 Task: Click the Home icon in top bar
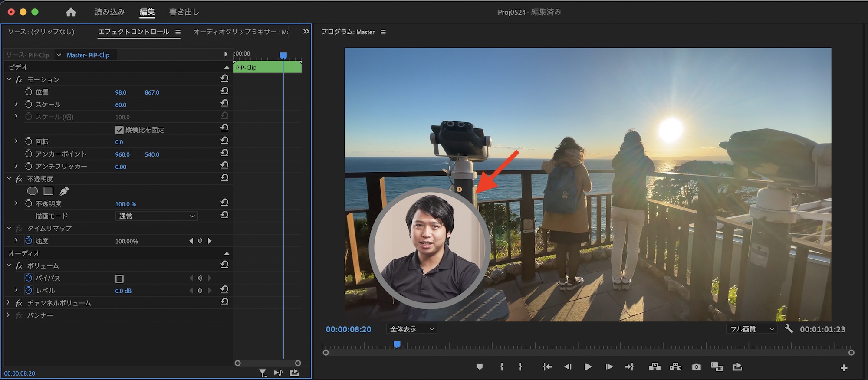71,12
